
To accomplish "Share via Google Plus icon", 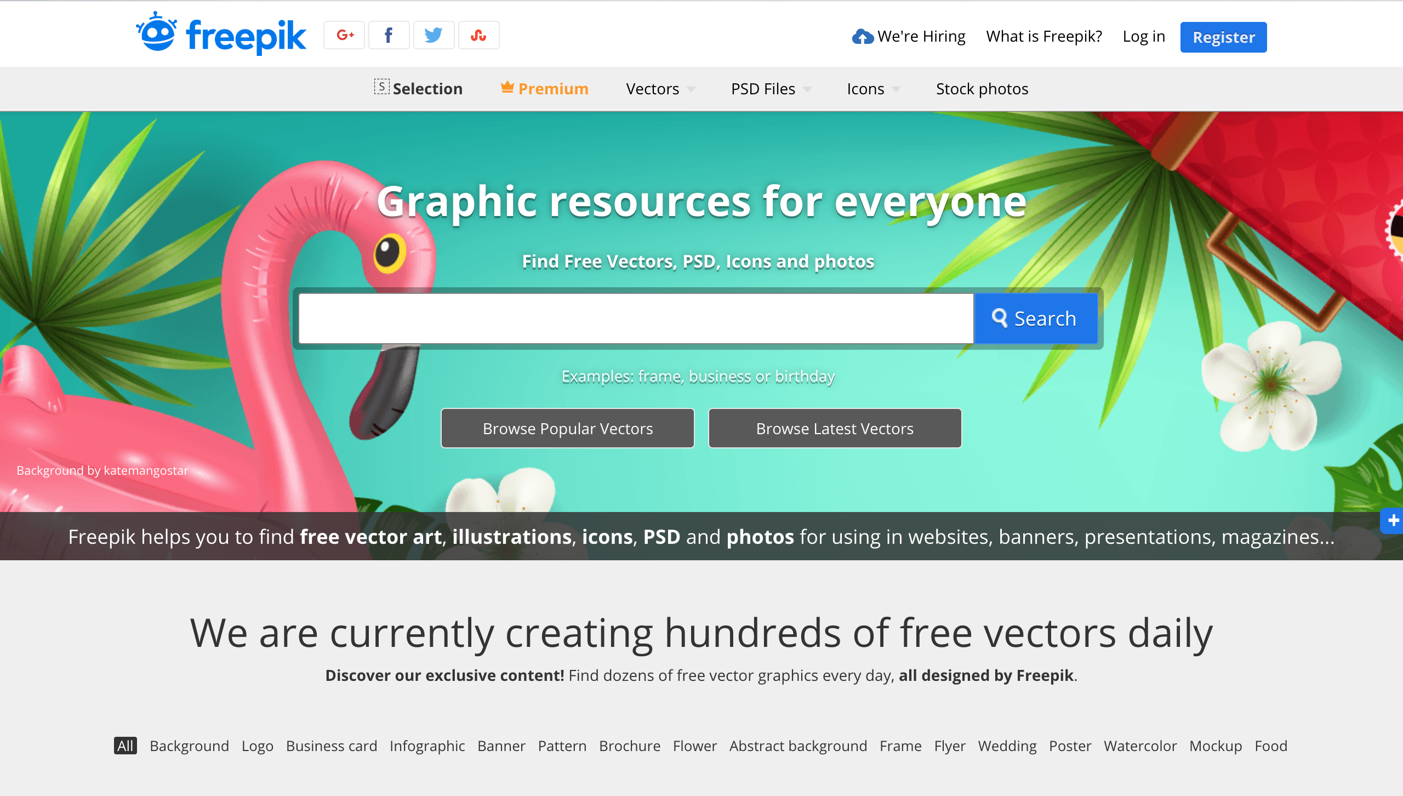I will click(344, 35).
